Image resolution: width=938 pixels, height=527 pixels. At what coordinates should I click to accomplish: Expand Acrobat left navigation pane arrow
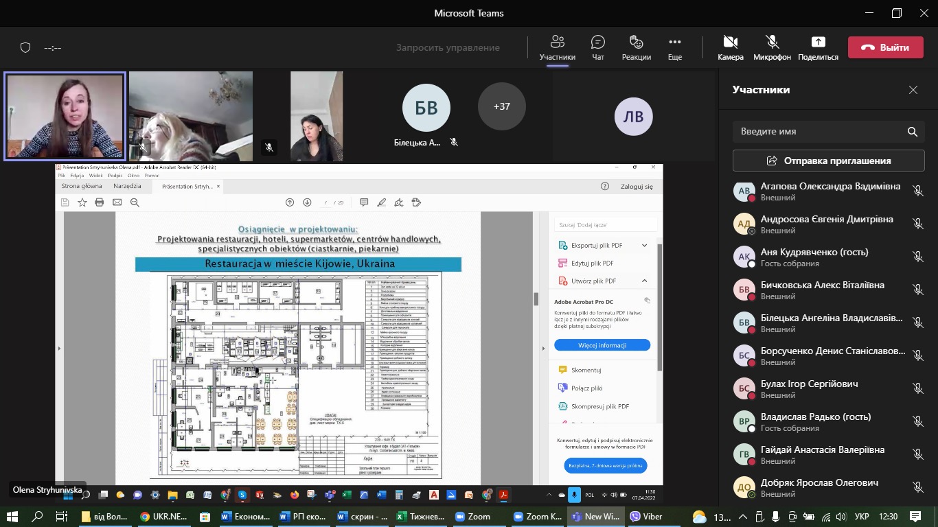(x=59, y=349)
